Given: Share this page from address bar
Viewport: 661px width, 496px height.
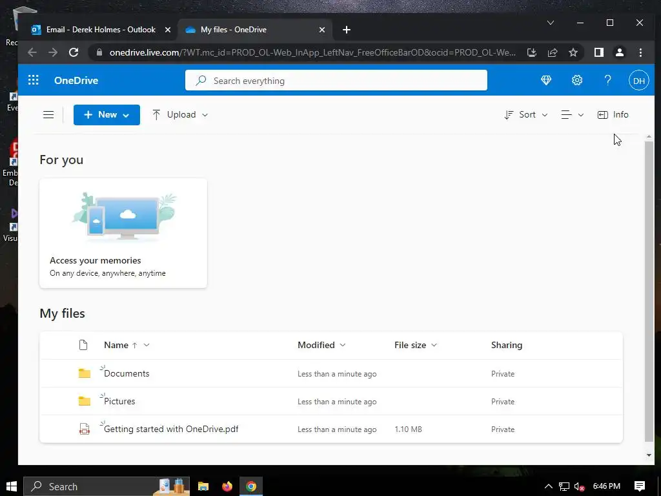Looking at the screenshot, I should 553,52.
